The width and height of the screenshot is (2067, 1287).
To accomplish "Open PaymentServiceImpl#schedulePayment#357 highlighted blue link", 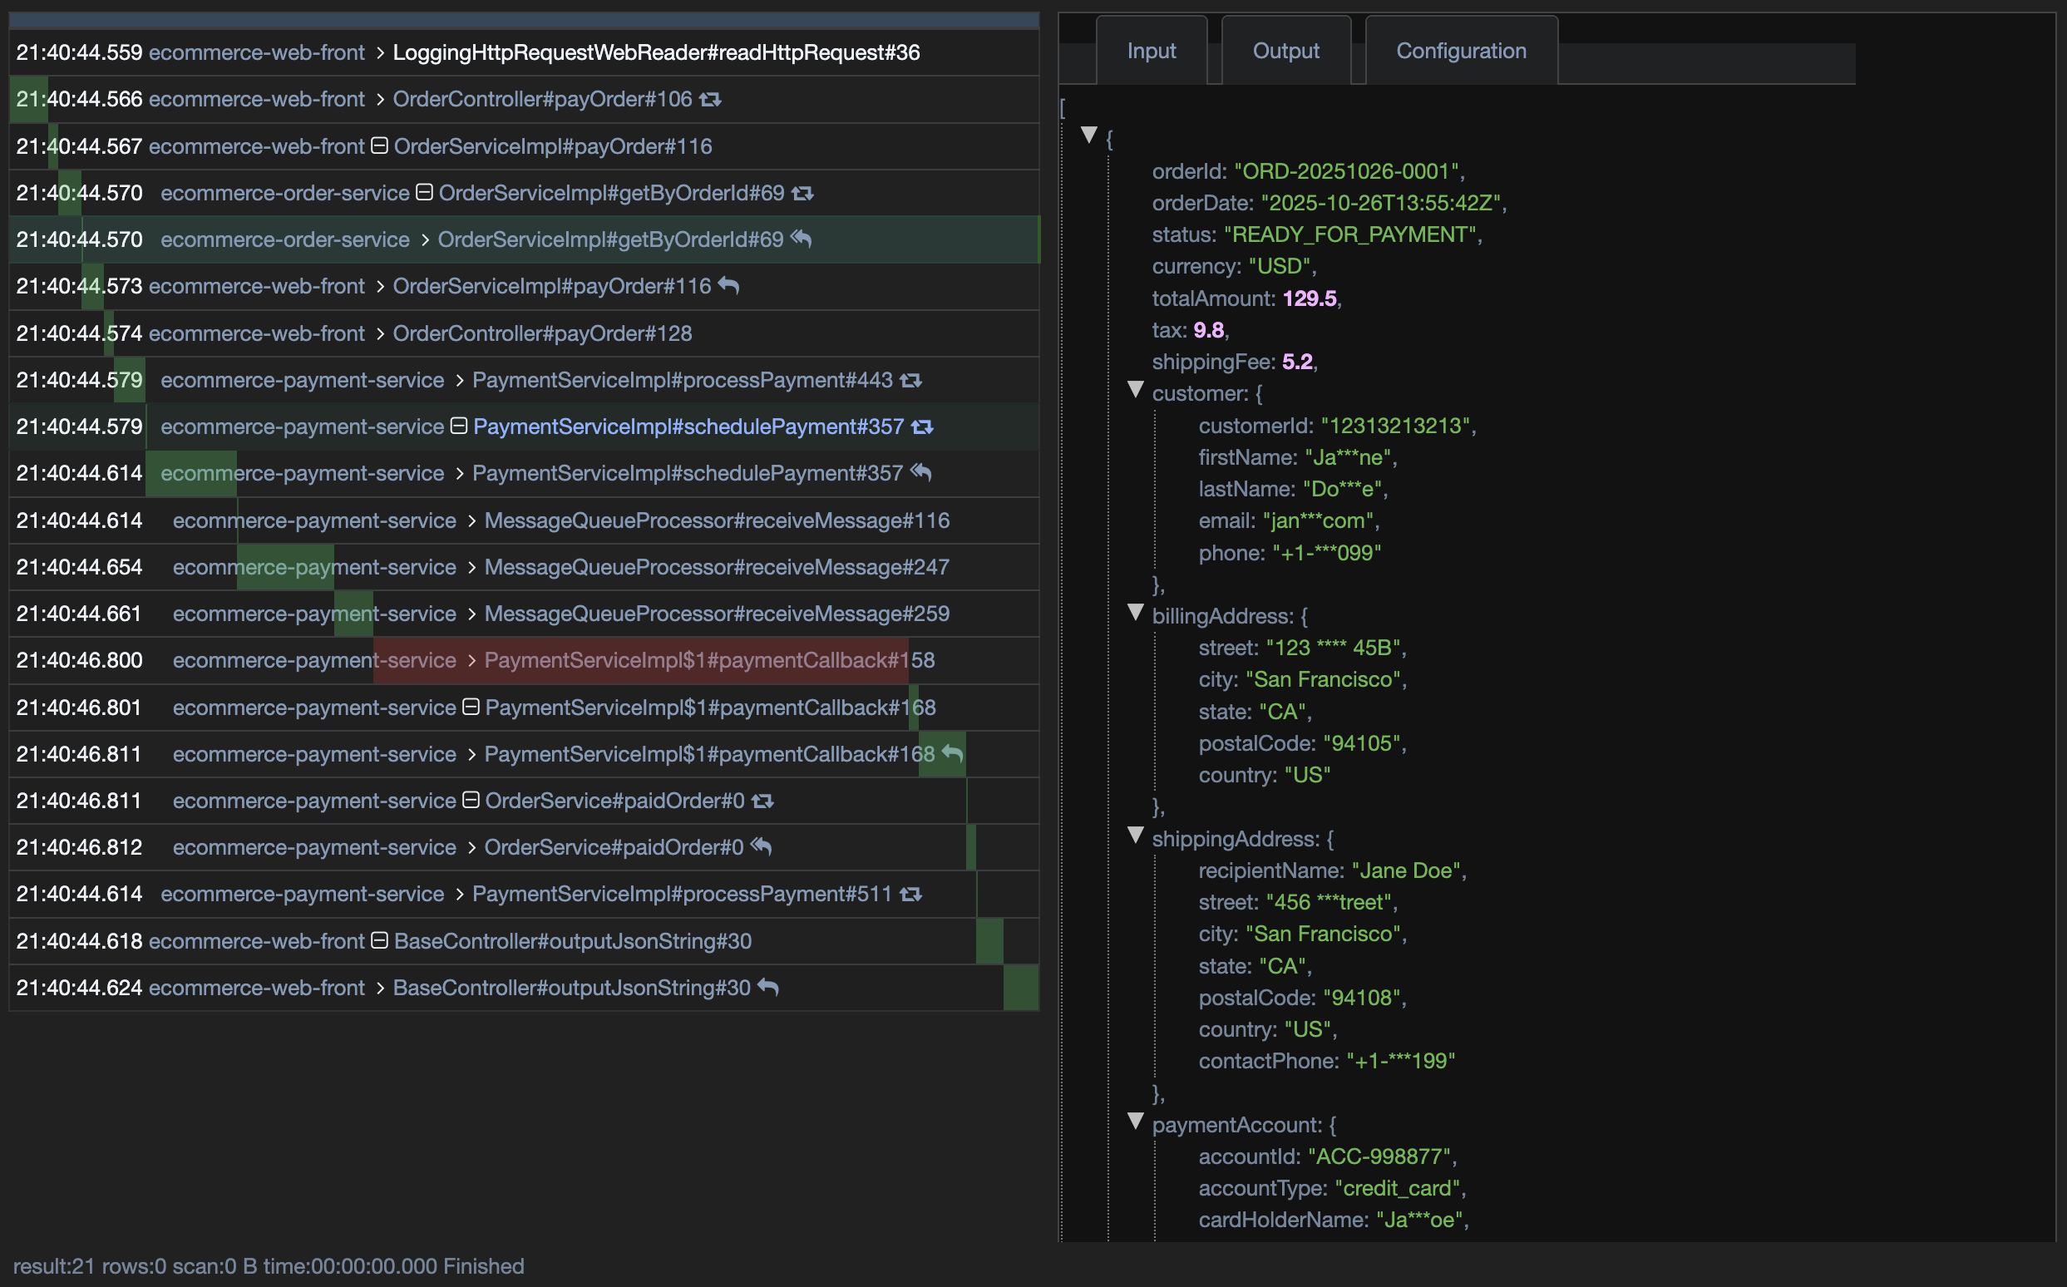I will [x=688, y=427].
